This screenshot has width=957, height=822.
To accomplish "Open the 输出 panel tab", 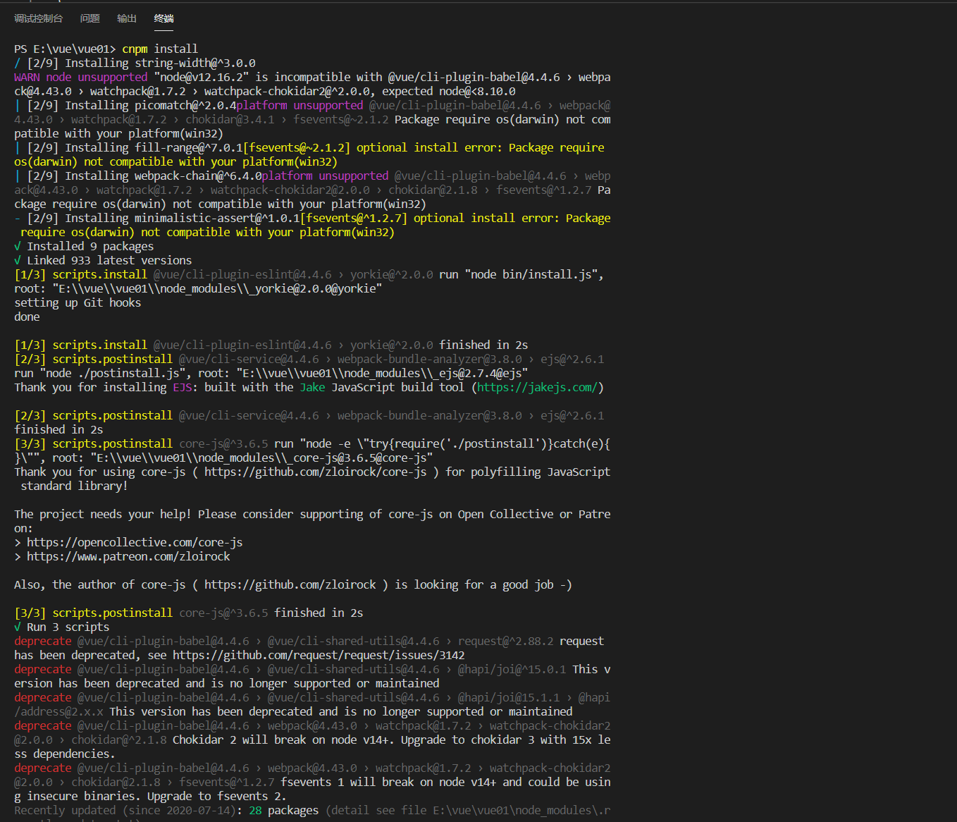I will pyautogui.click(x=127, y=18).
